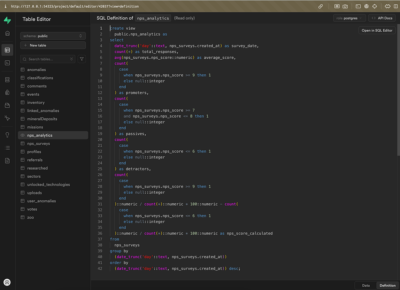Open the API Docs button
The height and width of the screenshot is (290, 400).
point(382,18)
